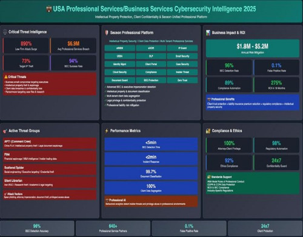Screen dimensions: 303x237
Task: Click the 98% Regulatory Automation card
Action: click(276, 145)
